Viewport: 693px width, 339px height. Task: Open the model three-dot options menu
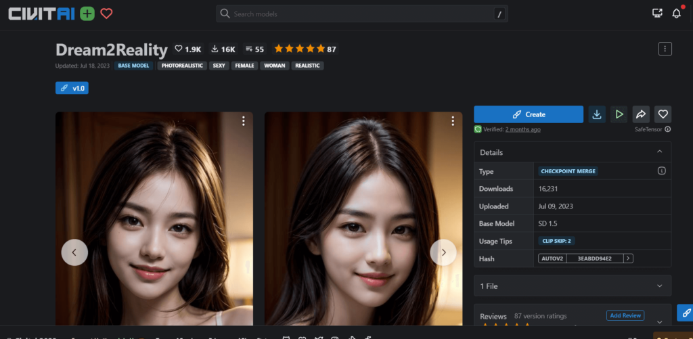665,49
